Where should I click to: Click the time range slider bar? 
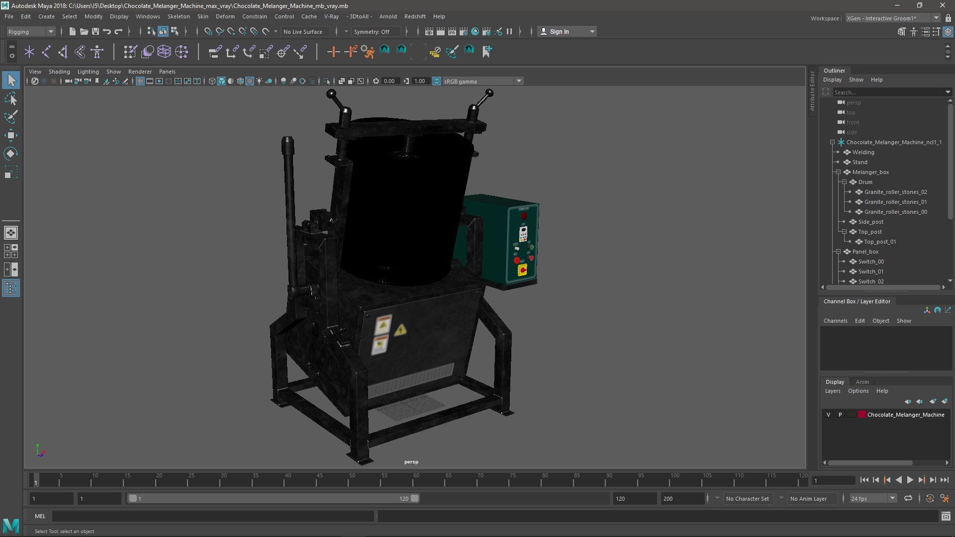[x=274, y=498]
